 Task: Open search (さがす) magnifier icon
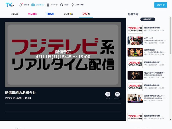tap(62, 5)
